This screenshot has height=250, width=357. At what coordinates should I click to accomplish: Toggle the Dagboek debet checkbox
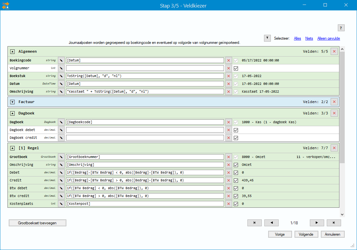236,130
